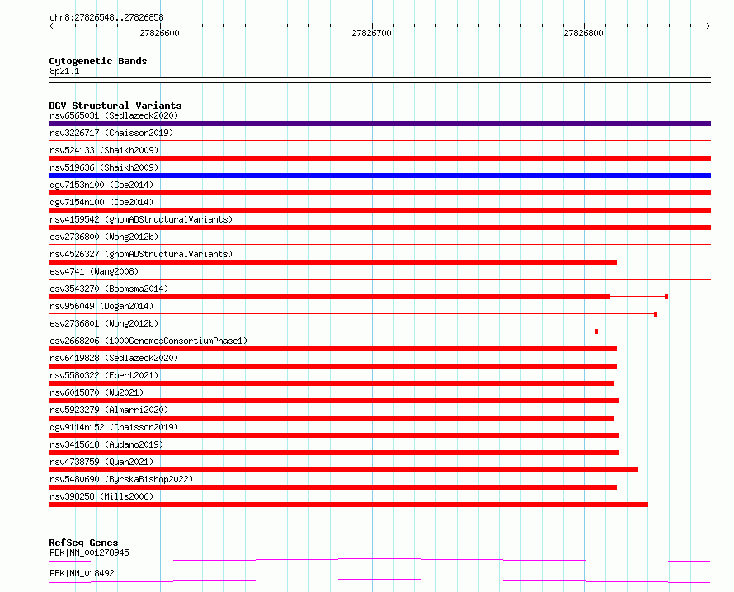734x592 pixels.
Task: Select esv3543270 (Boomsma2014) variant label
Action: point(109,289)
